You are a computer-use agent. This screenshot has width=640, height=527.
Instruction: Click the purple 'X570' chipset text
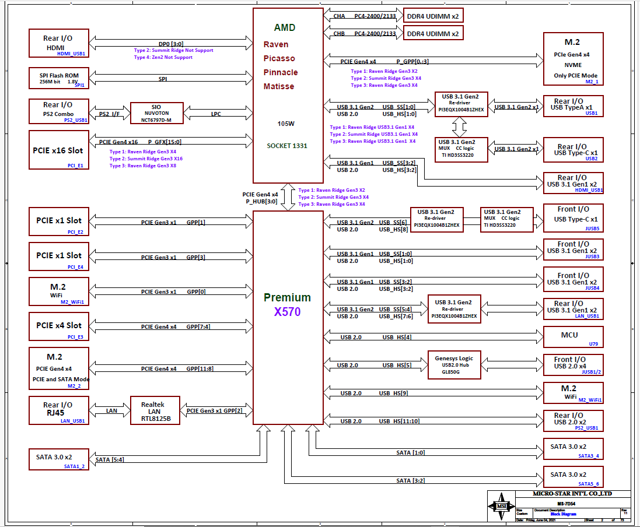point(288,312)
